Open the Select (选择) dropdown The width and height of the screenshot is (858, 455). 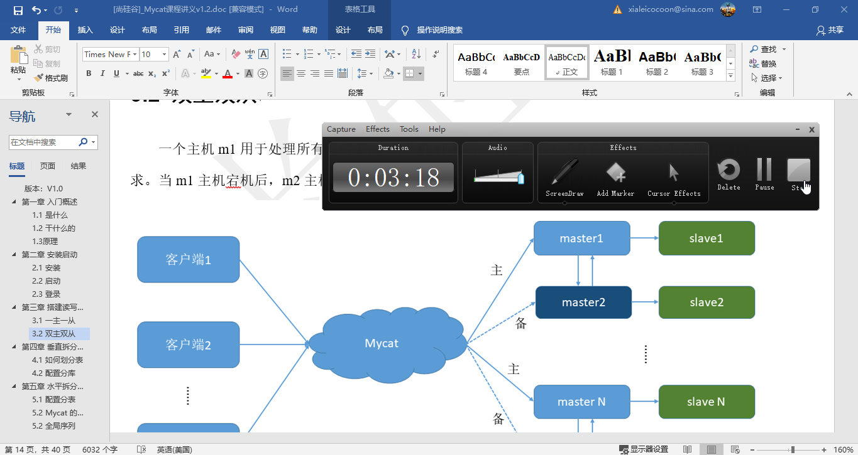click(x=767, y=78)
